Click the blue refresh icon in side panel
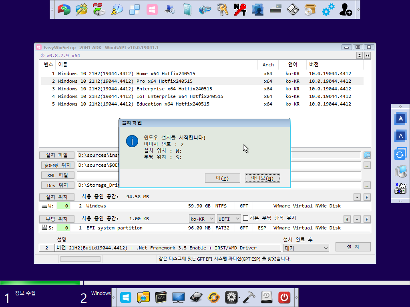Viewport: 410px width, 307px height. pos(400,154)
